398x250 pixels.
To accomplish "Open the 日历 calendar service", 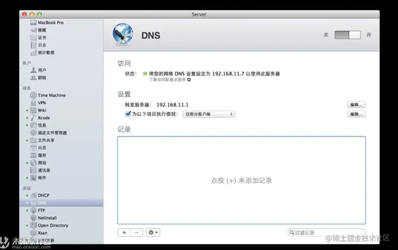I will tap(38, 148).
